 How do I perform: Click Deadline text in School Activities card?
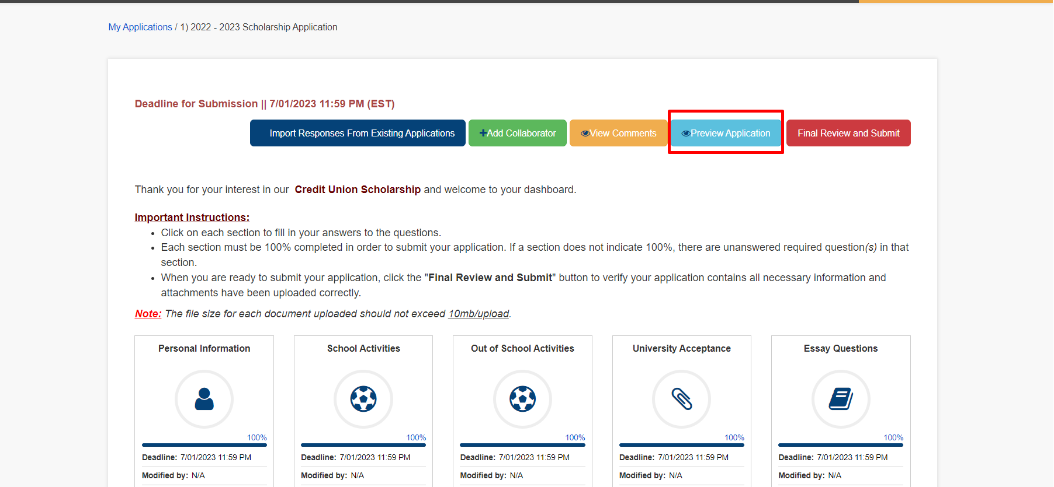(x=356, y=458)
